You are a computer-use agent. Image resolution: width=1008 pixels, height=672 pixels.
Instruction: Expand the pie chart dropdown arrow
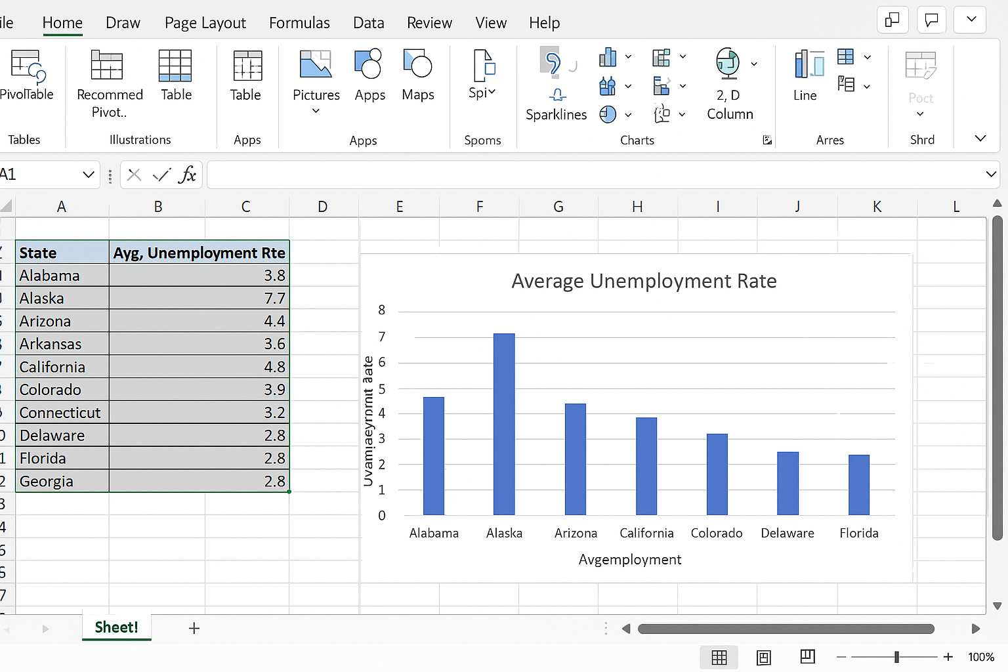(x=628, y=115)
